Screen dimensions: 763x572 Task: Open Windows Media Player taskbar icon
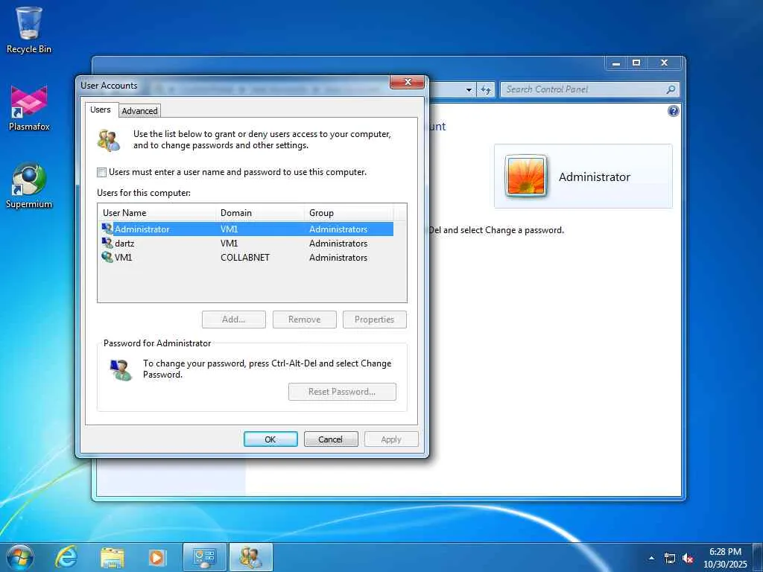tap(157, 557)
